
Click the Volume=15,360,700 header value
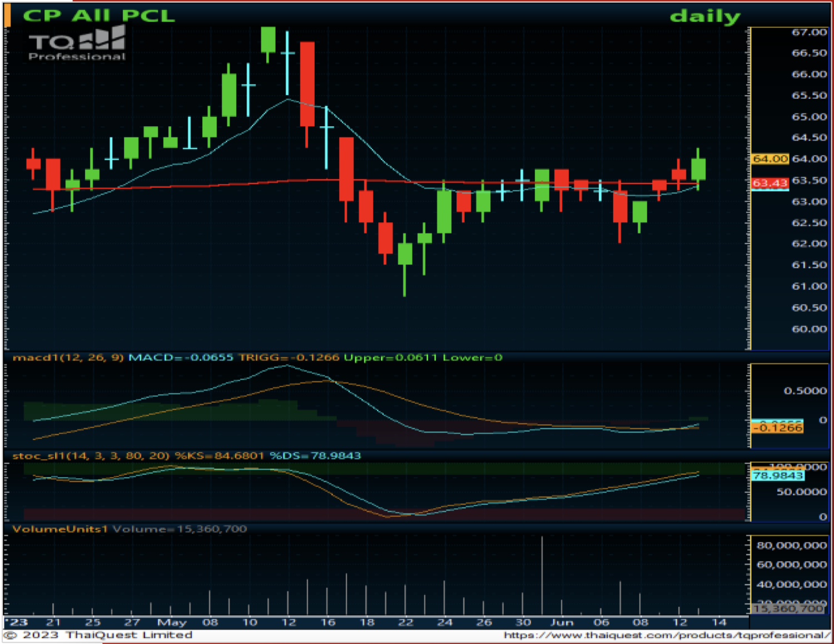coord(180,529)
